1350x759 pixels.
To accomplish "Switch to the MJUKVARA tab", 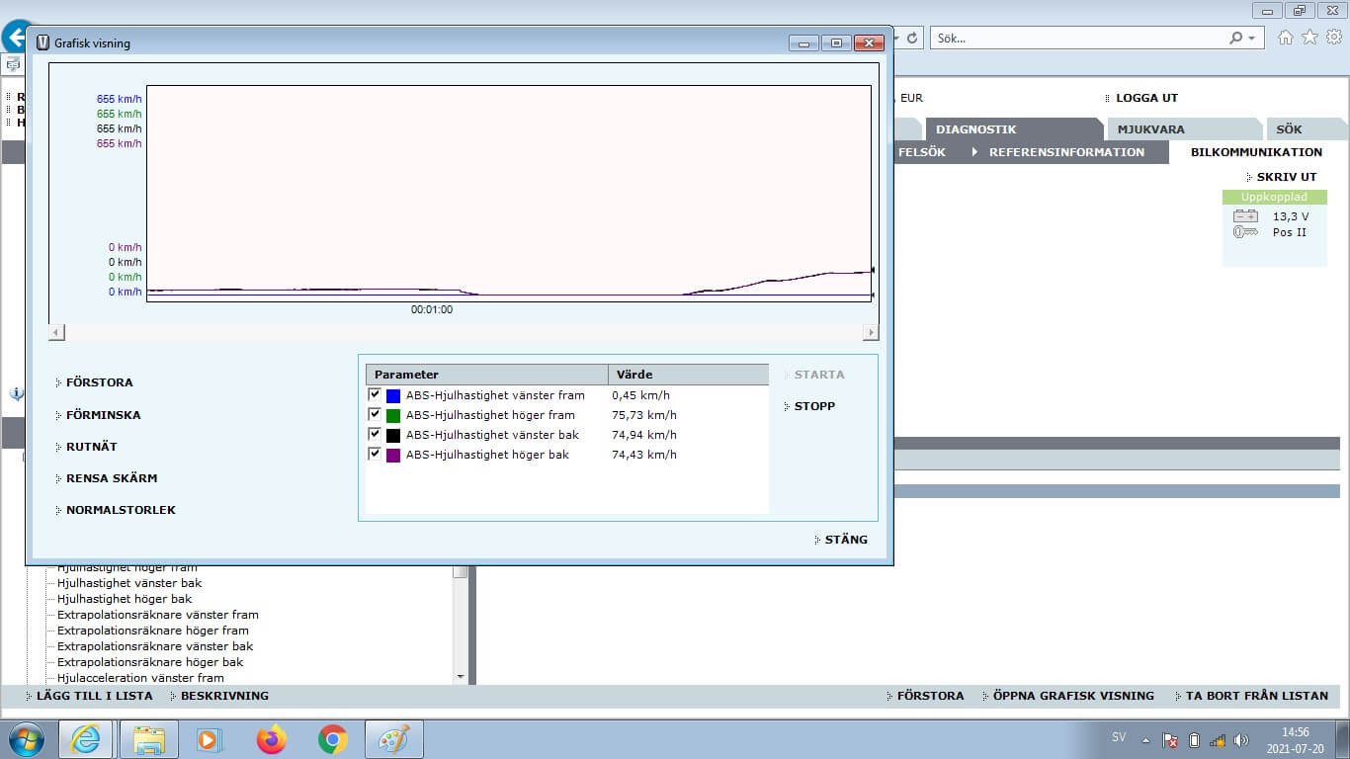I will tap(1150, 129).
